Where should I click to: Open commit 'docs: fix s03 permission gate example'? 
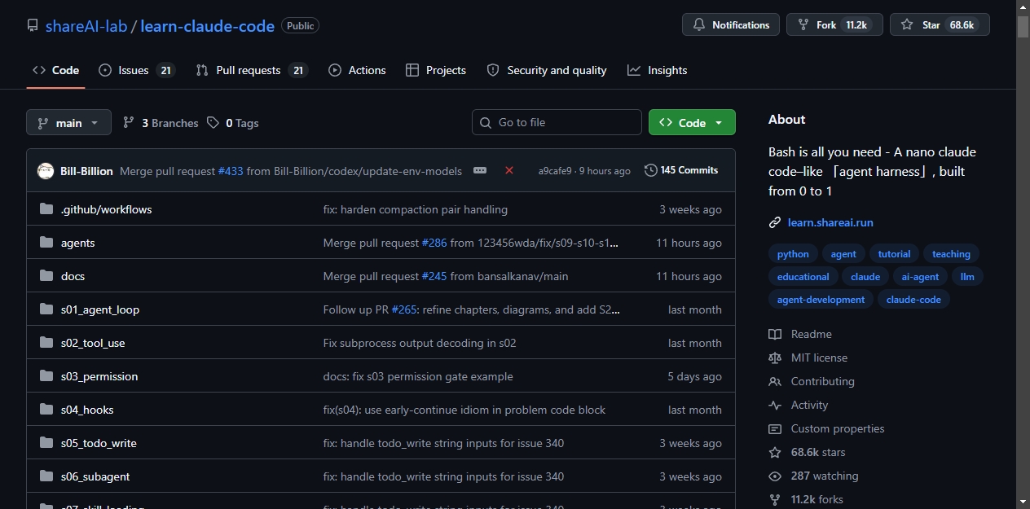point(418,376)
